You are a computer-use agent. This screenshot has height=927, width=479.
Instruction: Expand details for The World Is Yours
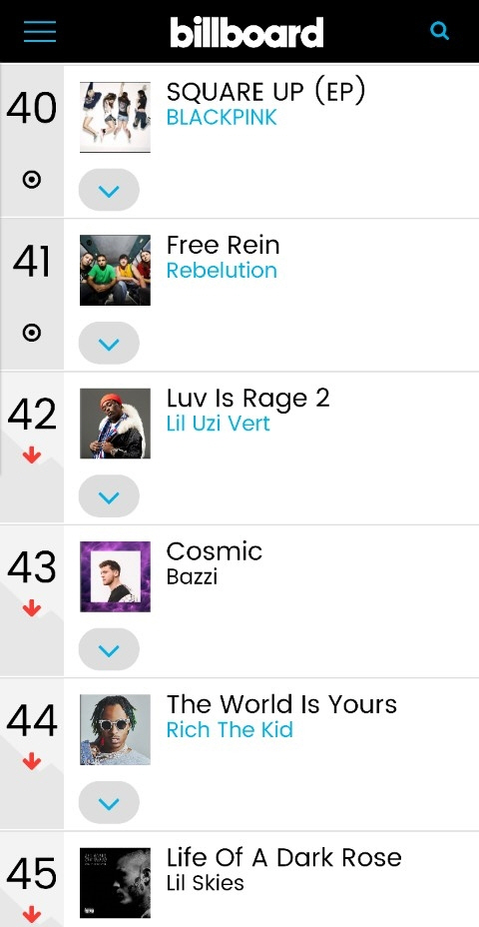click(x=109, y=803)
